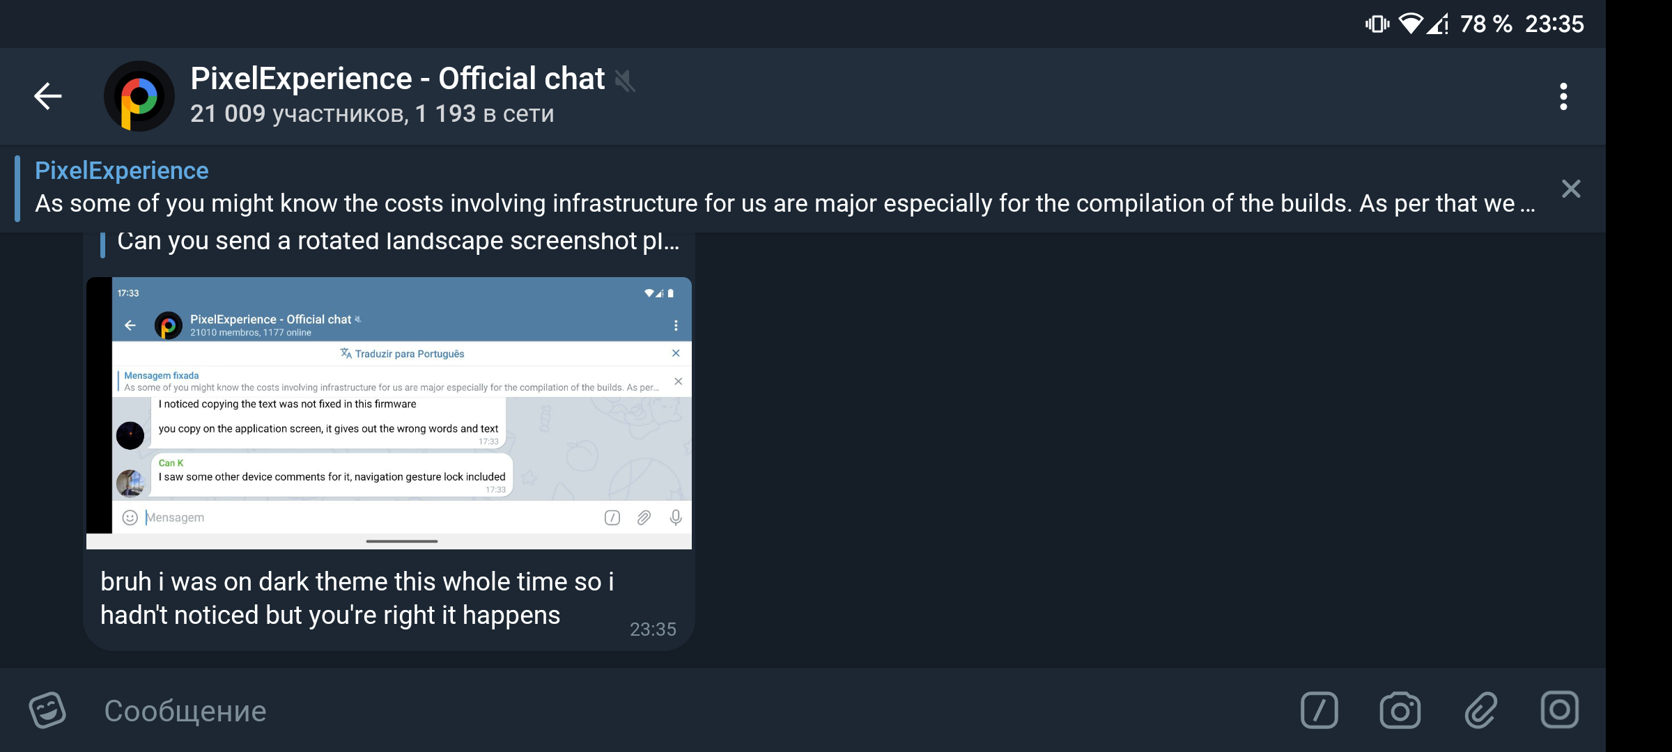Close the pinned message in the screenshot

pyautogui.click(x=679, y=381)
